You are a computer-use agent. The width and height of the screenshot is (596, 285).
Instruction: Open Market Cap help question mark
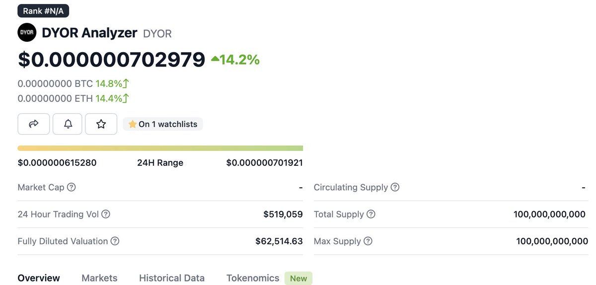[x=71, y=187]
